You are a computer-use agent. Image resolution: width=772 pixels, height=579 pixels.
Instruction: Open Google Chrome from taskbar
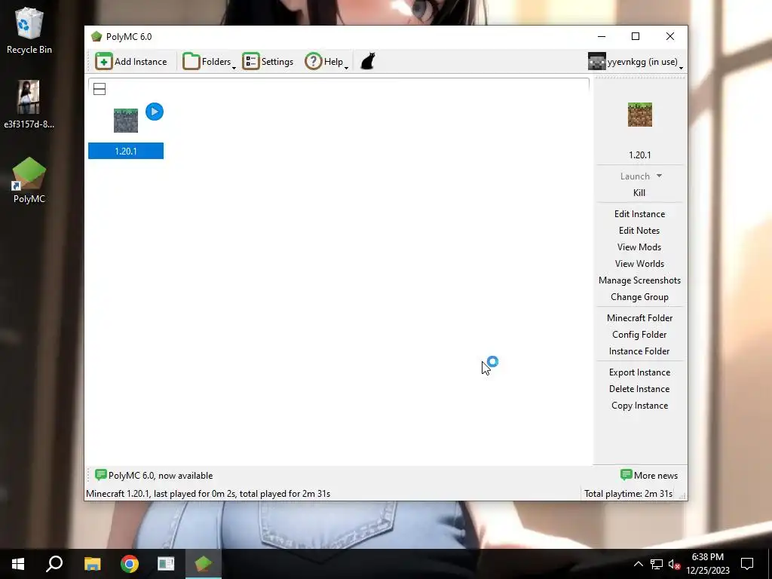tap(130, 564)
